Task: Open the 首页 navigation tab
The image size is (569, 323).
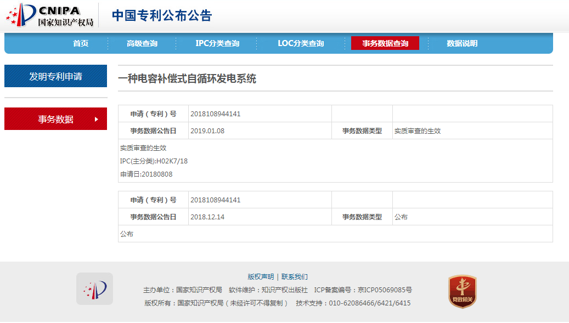Action: [81, 43]
